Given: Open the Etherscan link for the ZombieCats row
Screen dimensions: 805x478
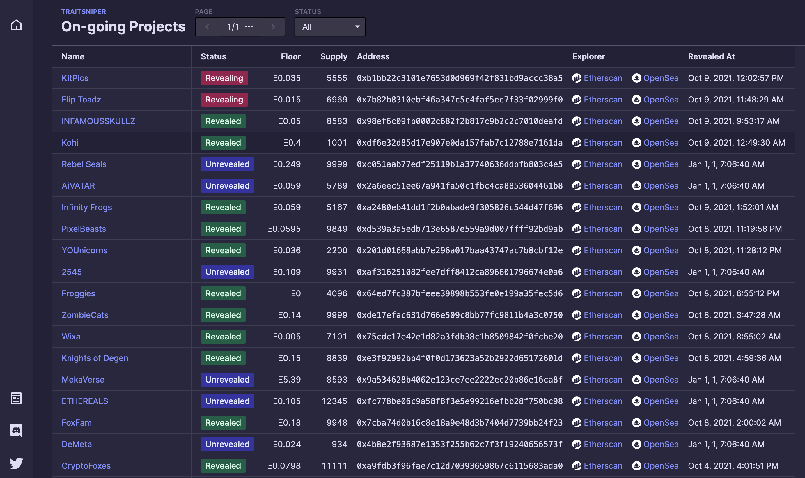Looking at the screenshot, I should pyautogui.click(x=603, y=315).
